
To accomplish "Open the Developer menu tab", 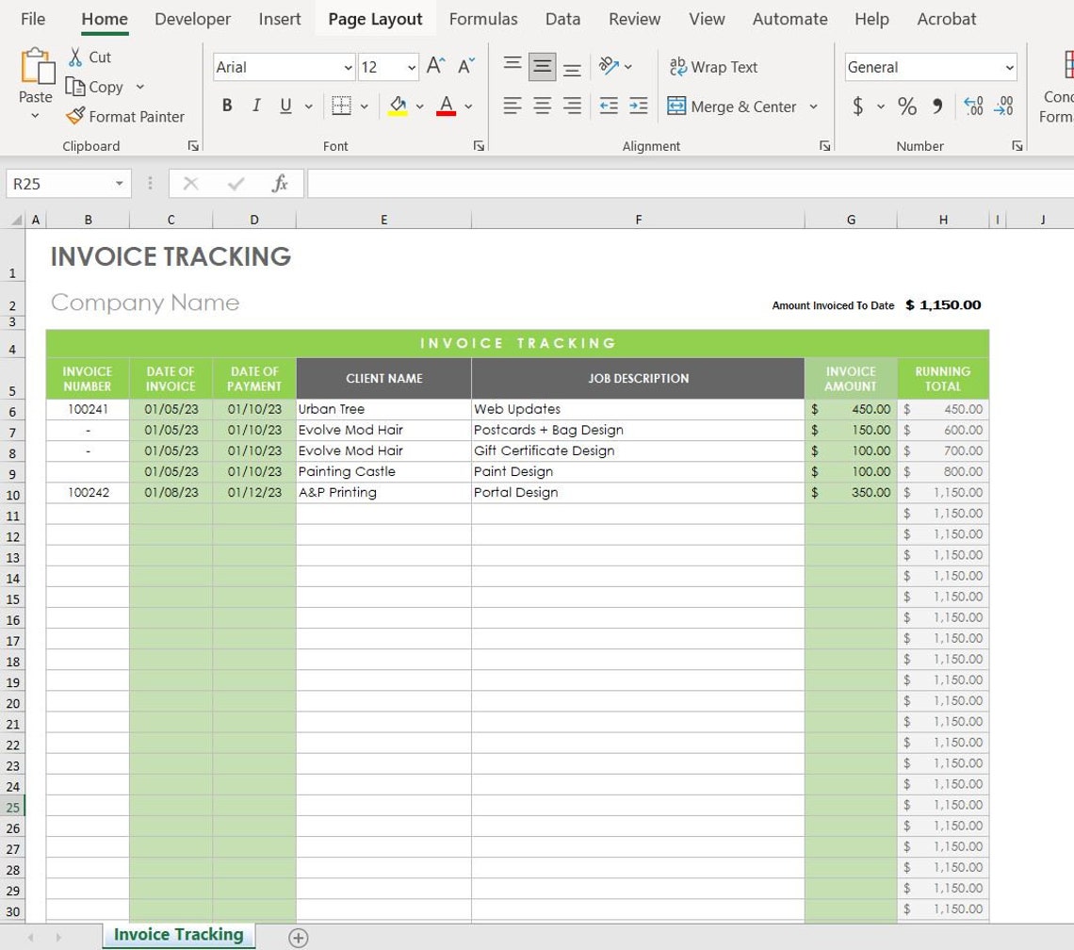I will (192, 18).
